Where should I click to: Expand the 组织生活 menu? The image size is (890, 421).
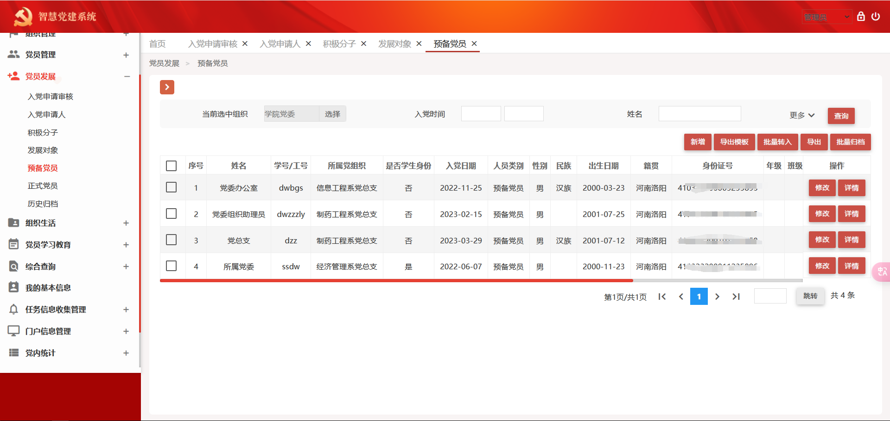[126, 223]
